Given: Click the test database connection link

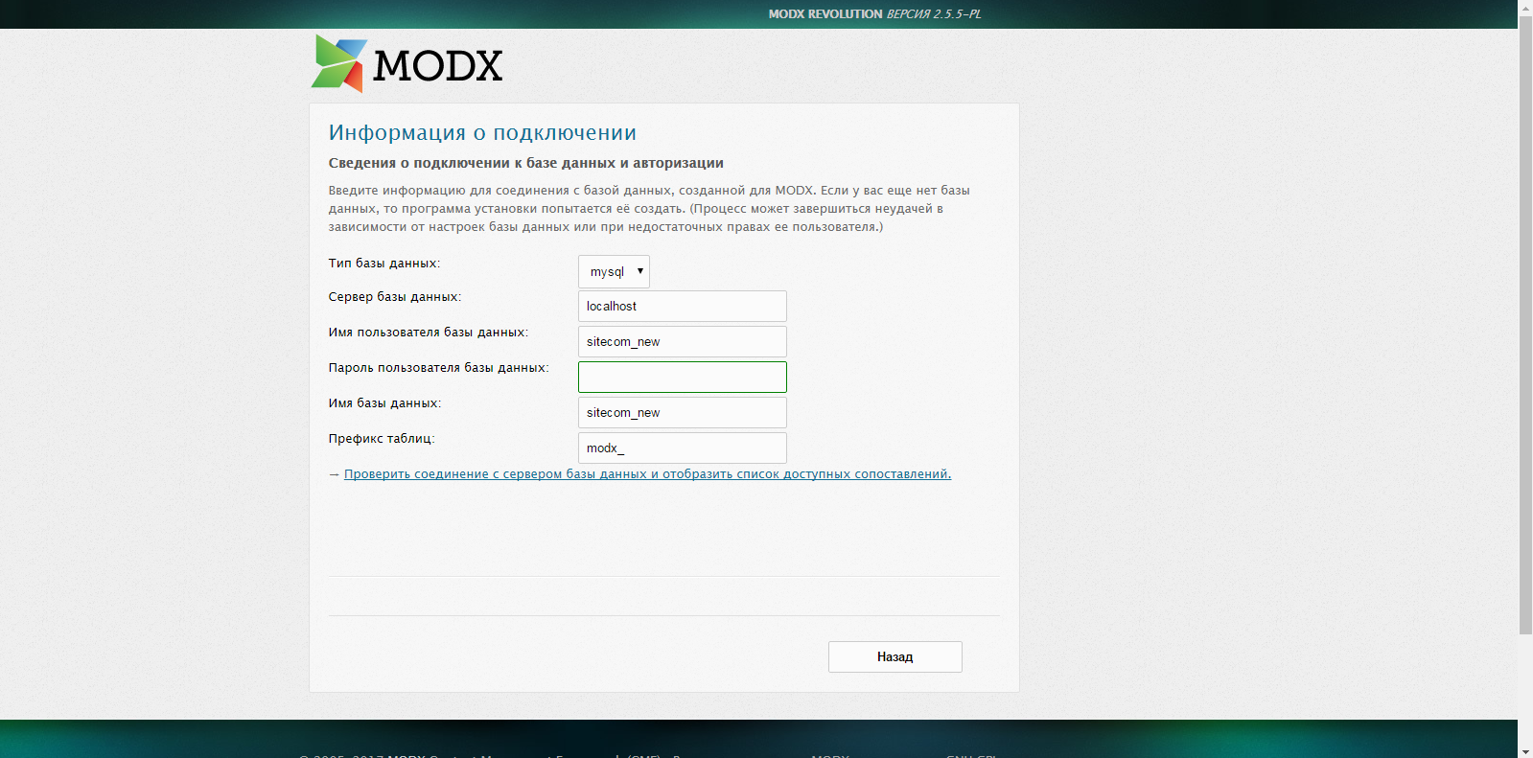Looking at the screenshot, I should 647,474.
